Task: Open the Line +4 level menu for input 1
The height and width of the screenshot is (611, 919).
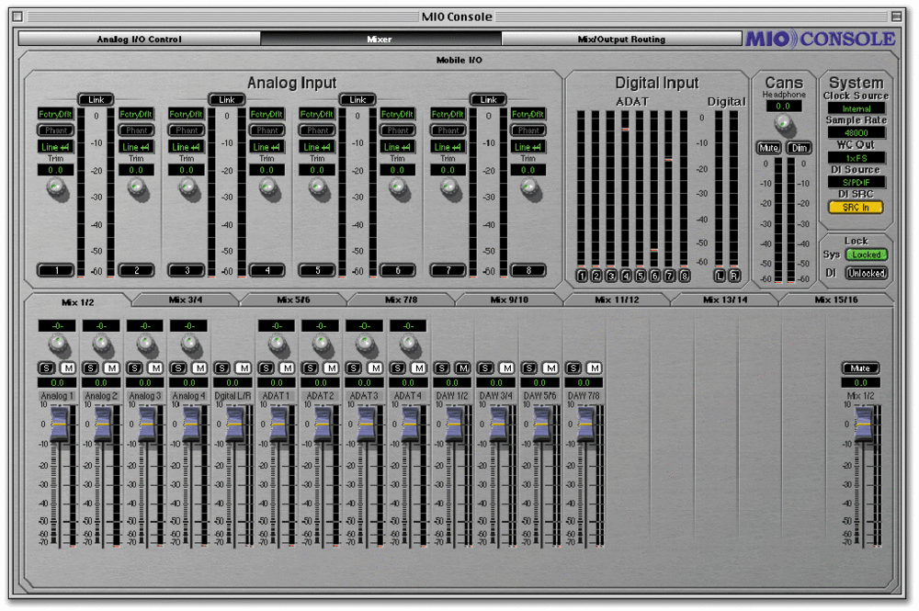Action: 56,147
